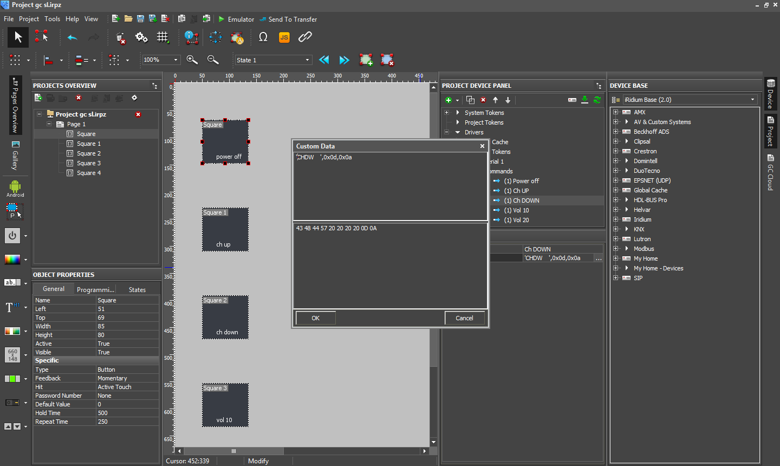Select Square 3 in the project tree
This screenshot has height=466, width=780.
click(x=89, y=163)
